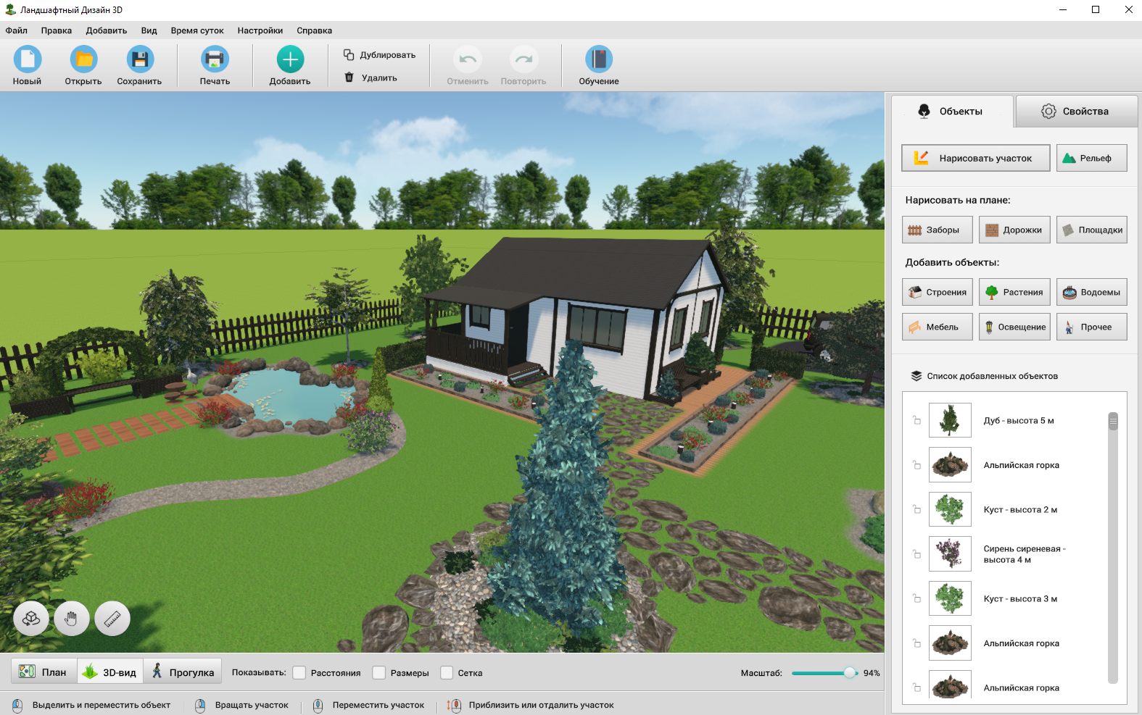Click the Ландшафтный Дизайн 3D app icon
Image resolution: width=1142 pixels, height=715 pixels.
click(x=10, y=9)
